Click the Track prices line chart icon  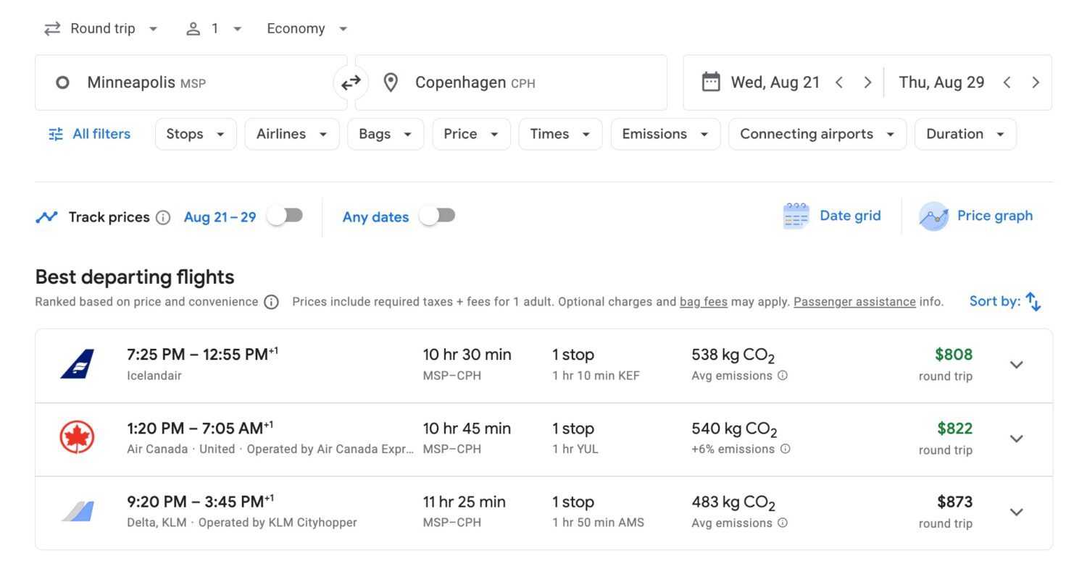click(x=46, y=215)
